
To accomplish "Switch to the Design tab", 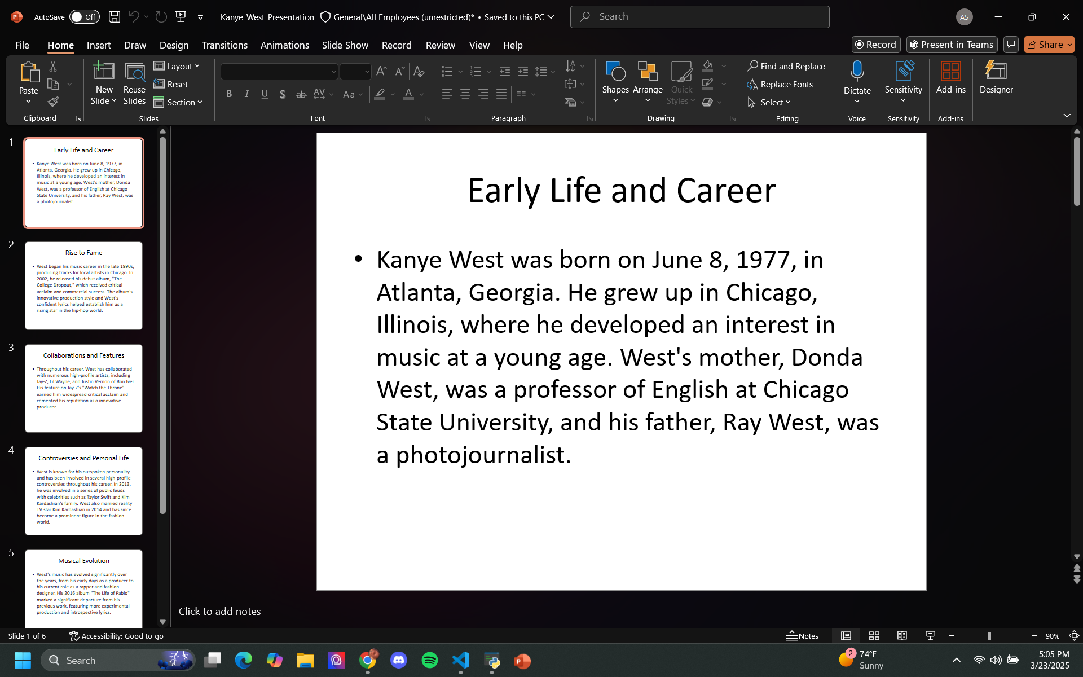I will click(174, 45).
